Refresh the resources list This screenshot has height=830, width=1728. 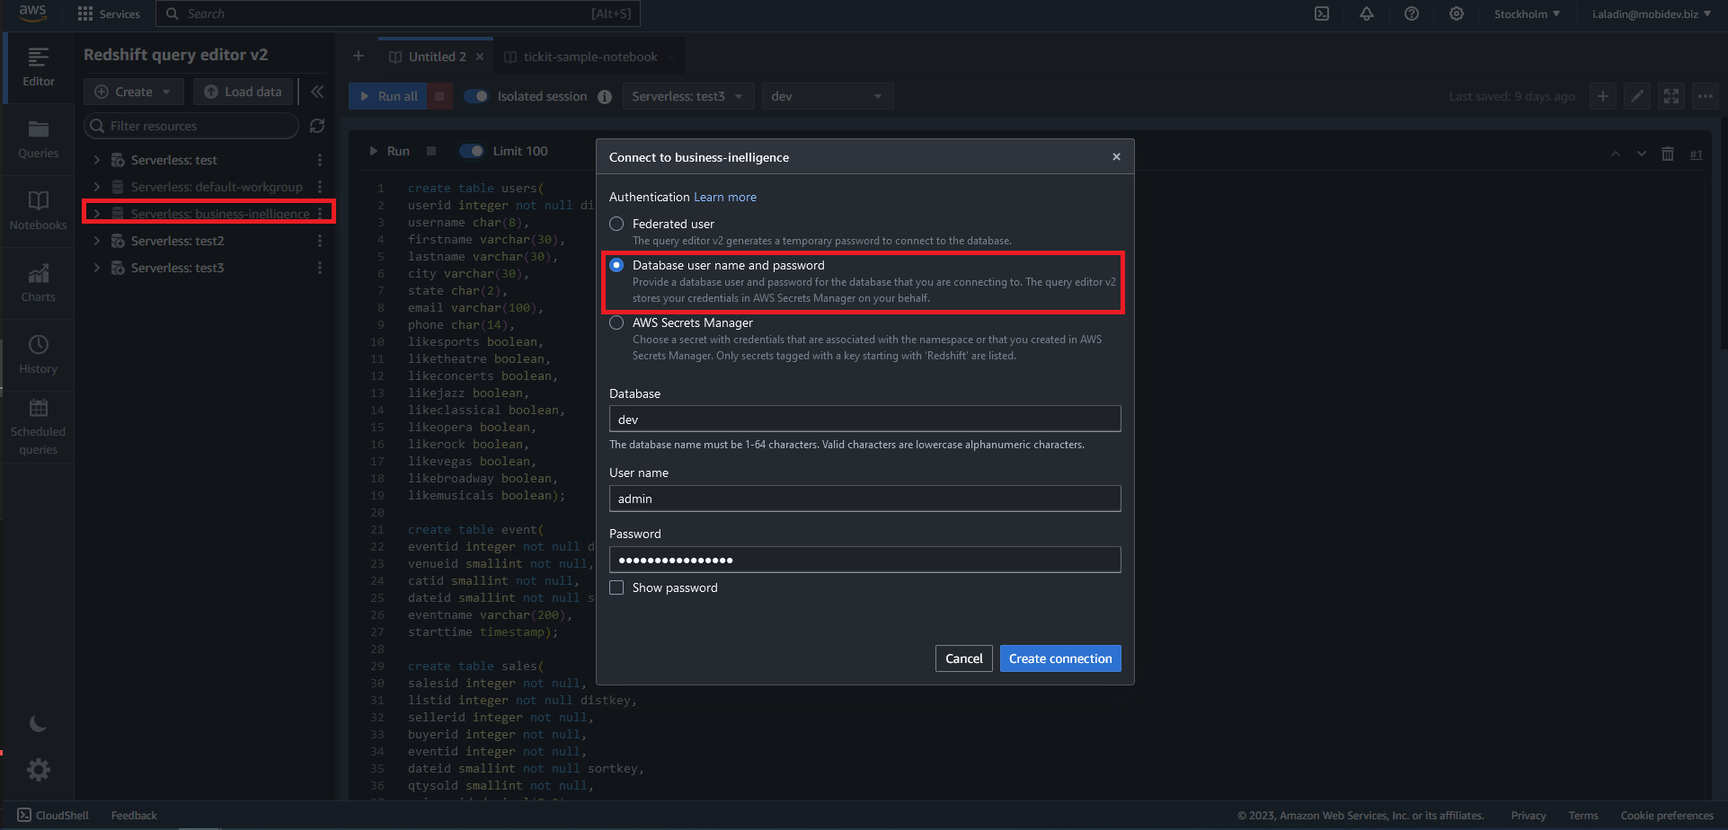pyautogui.click(x=317, y=126)
